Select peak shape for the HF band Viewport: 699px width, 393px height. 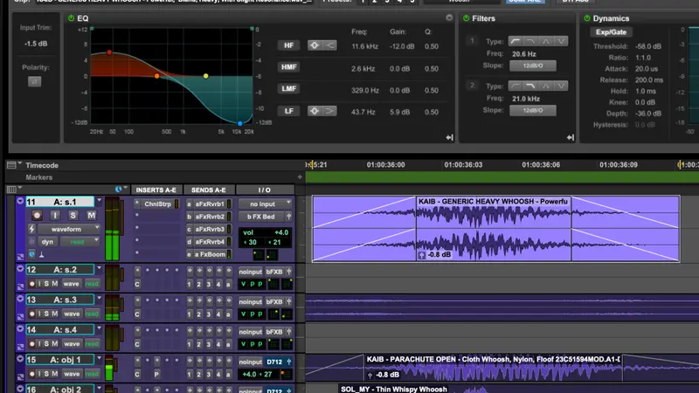[x=315, y=45]
